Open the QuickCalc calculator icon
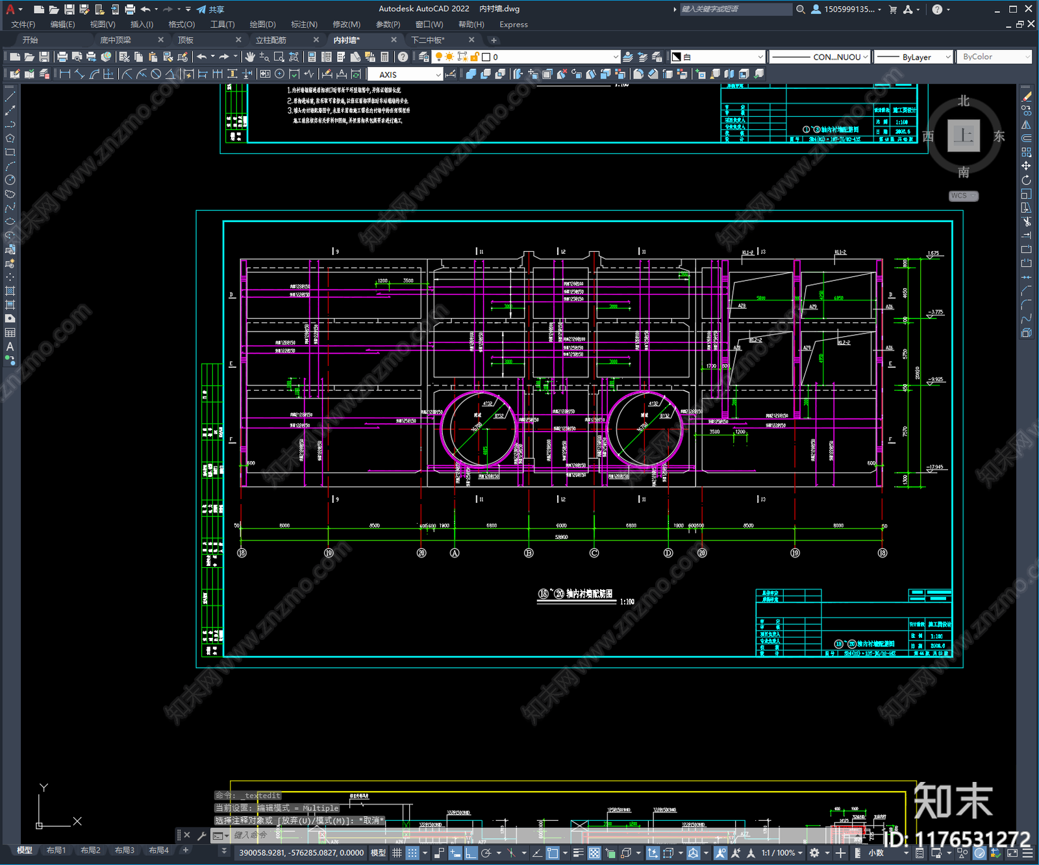Screen dimensions: 1039x865 click(x=384, y=57)
